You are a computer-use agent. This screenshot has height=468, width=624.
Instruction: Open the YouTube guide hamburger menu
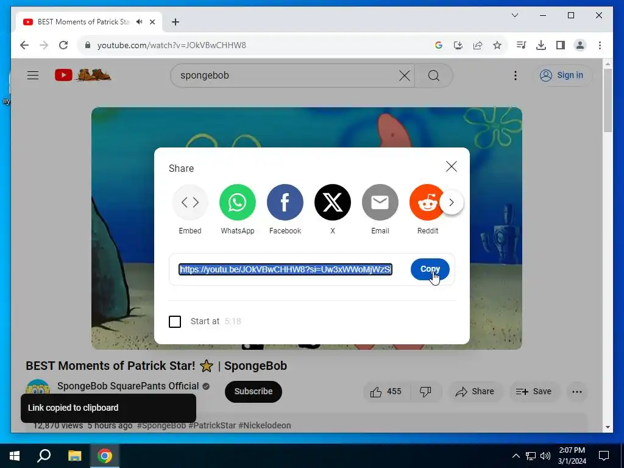click(33, 75)
